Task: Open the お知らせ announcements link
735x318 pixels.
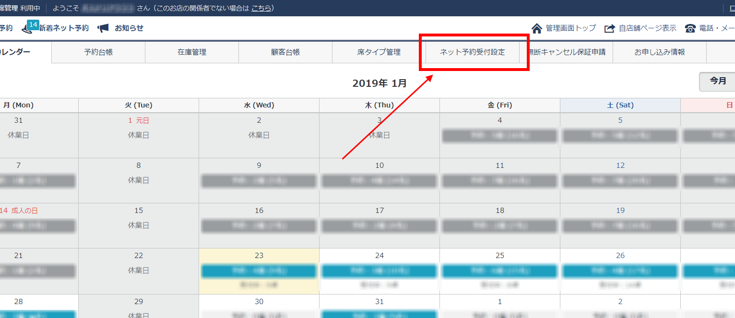Action: (129, 28)
